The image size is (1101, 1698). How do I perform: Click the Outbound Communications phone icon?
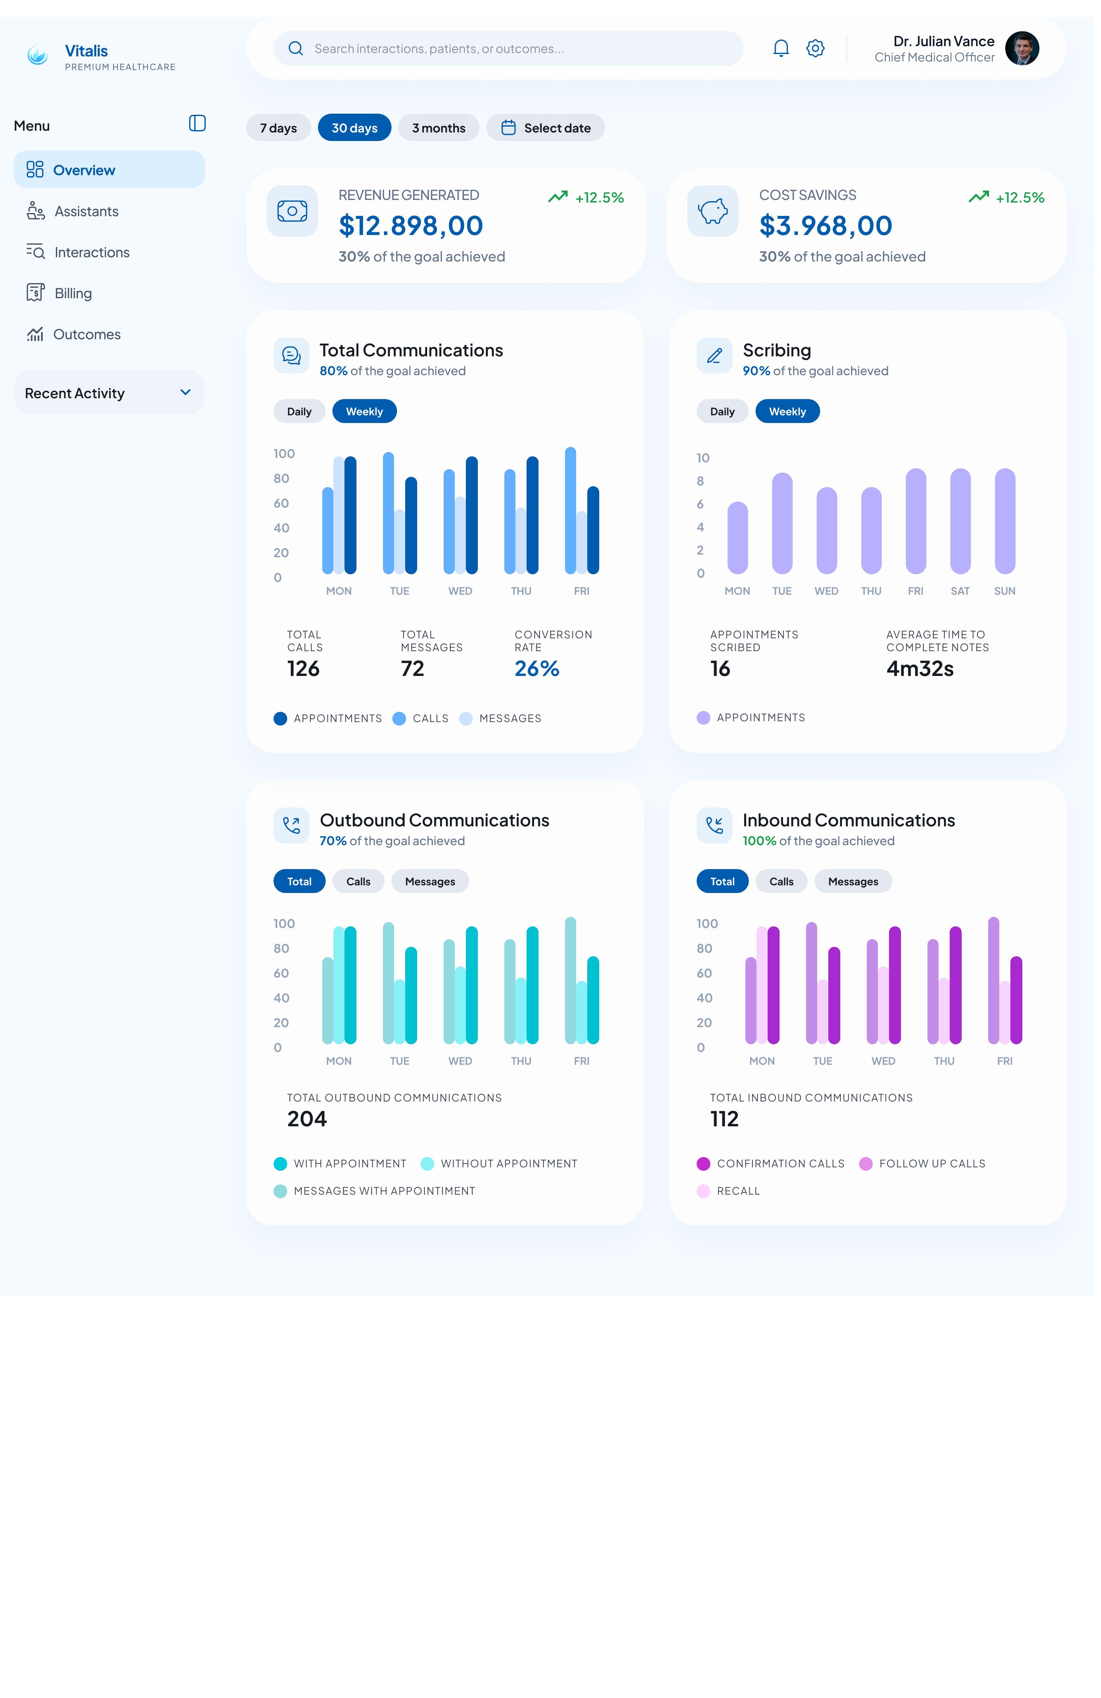(x=291, y=825)
